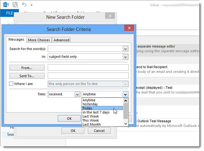Screen dimensions: 204x151
Task: Select Today in the time list
Action: pyautogui.click(x=103, y=108)
